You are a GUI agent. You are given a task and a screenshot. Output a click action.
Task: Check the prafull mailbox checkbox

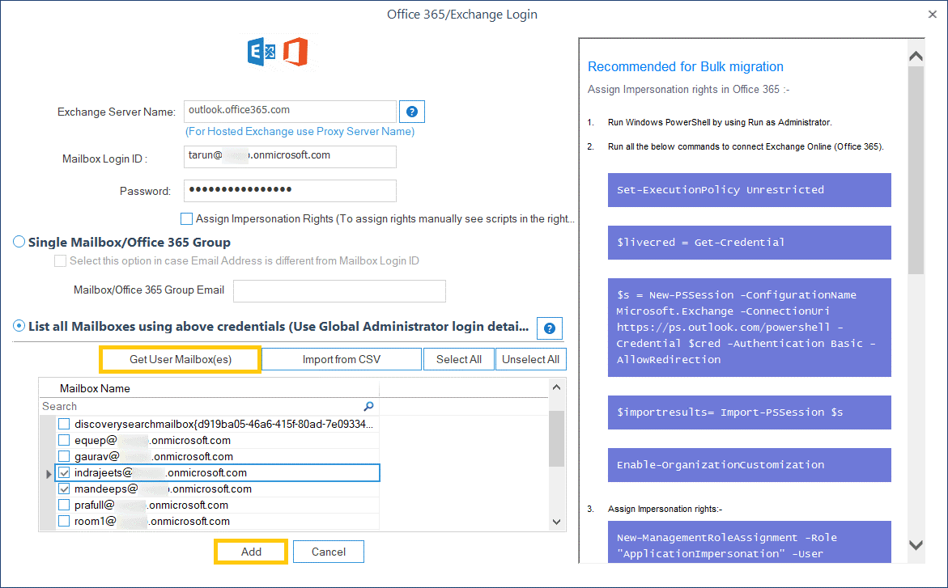[x=64, y=506]
